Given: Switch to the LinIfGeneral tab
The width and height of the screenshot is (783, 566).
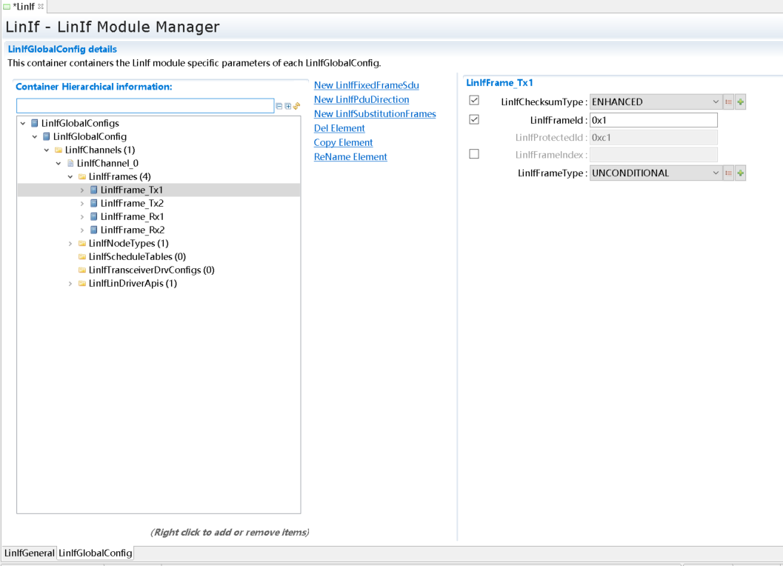Looking at the screenshot, I should (x=29, y=553).
